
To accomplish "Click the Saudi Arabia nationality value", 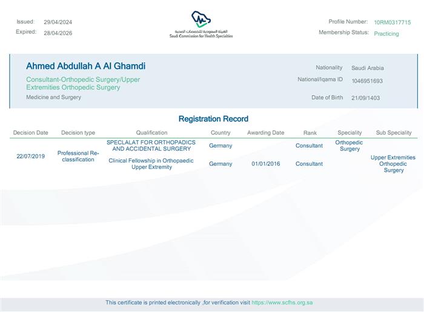I will pos(368,68).
